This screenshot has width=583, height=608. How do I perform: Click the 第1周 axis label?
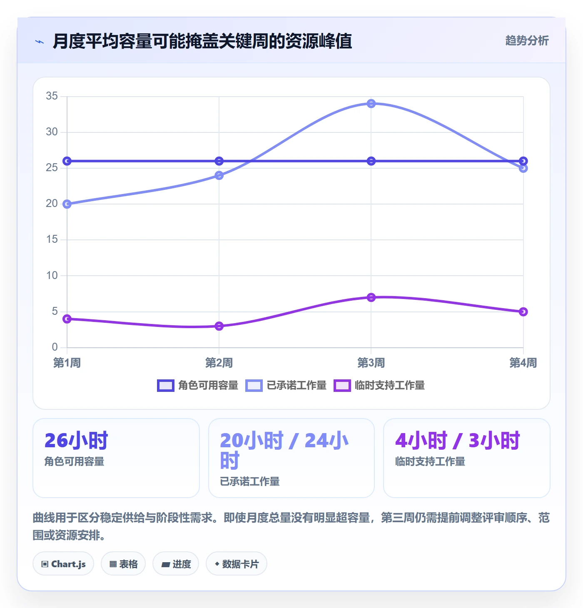(67, 363)
